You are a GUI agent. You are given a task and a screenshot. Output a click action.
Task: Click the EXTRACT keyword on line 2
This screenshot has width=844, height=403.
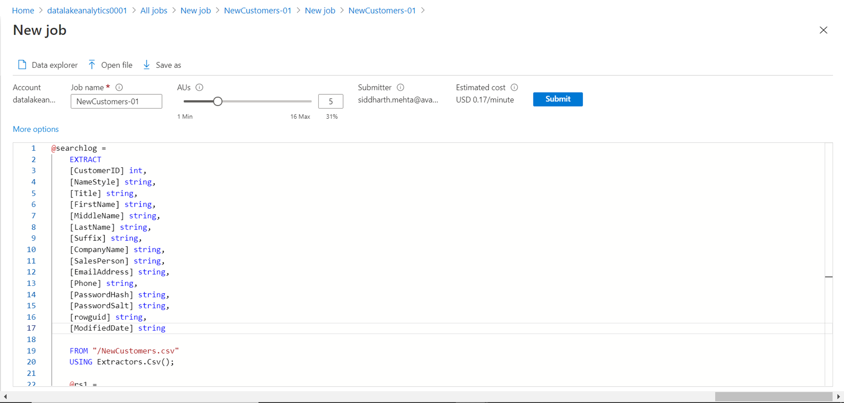86,160
